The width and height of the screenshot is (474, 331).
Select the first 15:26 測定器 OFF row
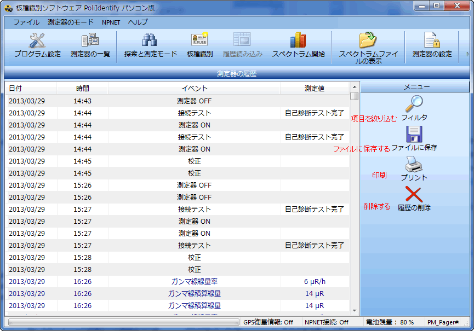coord(177,185)
